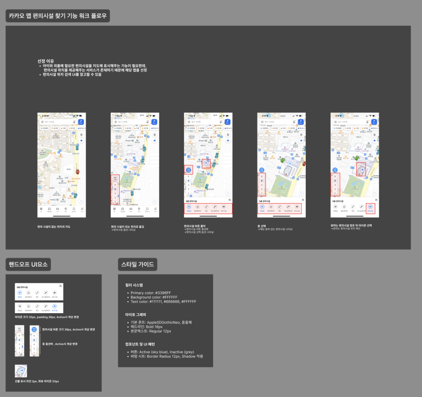422x397 pixels.
Task: Tap the search field in the '층 선택' screen
Action: (277, 122)
